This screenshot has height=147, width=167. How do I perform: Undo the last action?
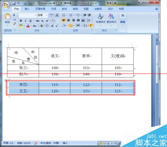pos(18,3)
